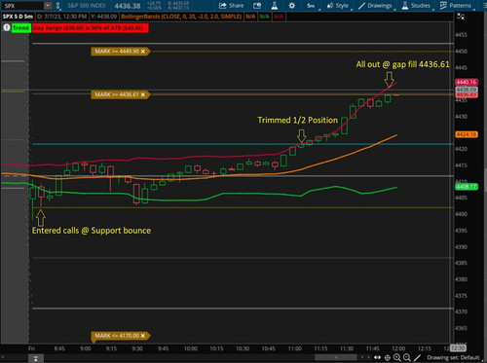This screenshot has height=363, width=487.
Task: Click the Trimmed 1/2 Position text note
Action: pyautogui.click(x=297, y=121)
